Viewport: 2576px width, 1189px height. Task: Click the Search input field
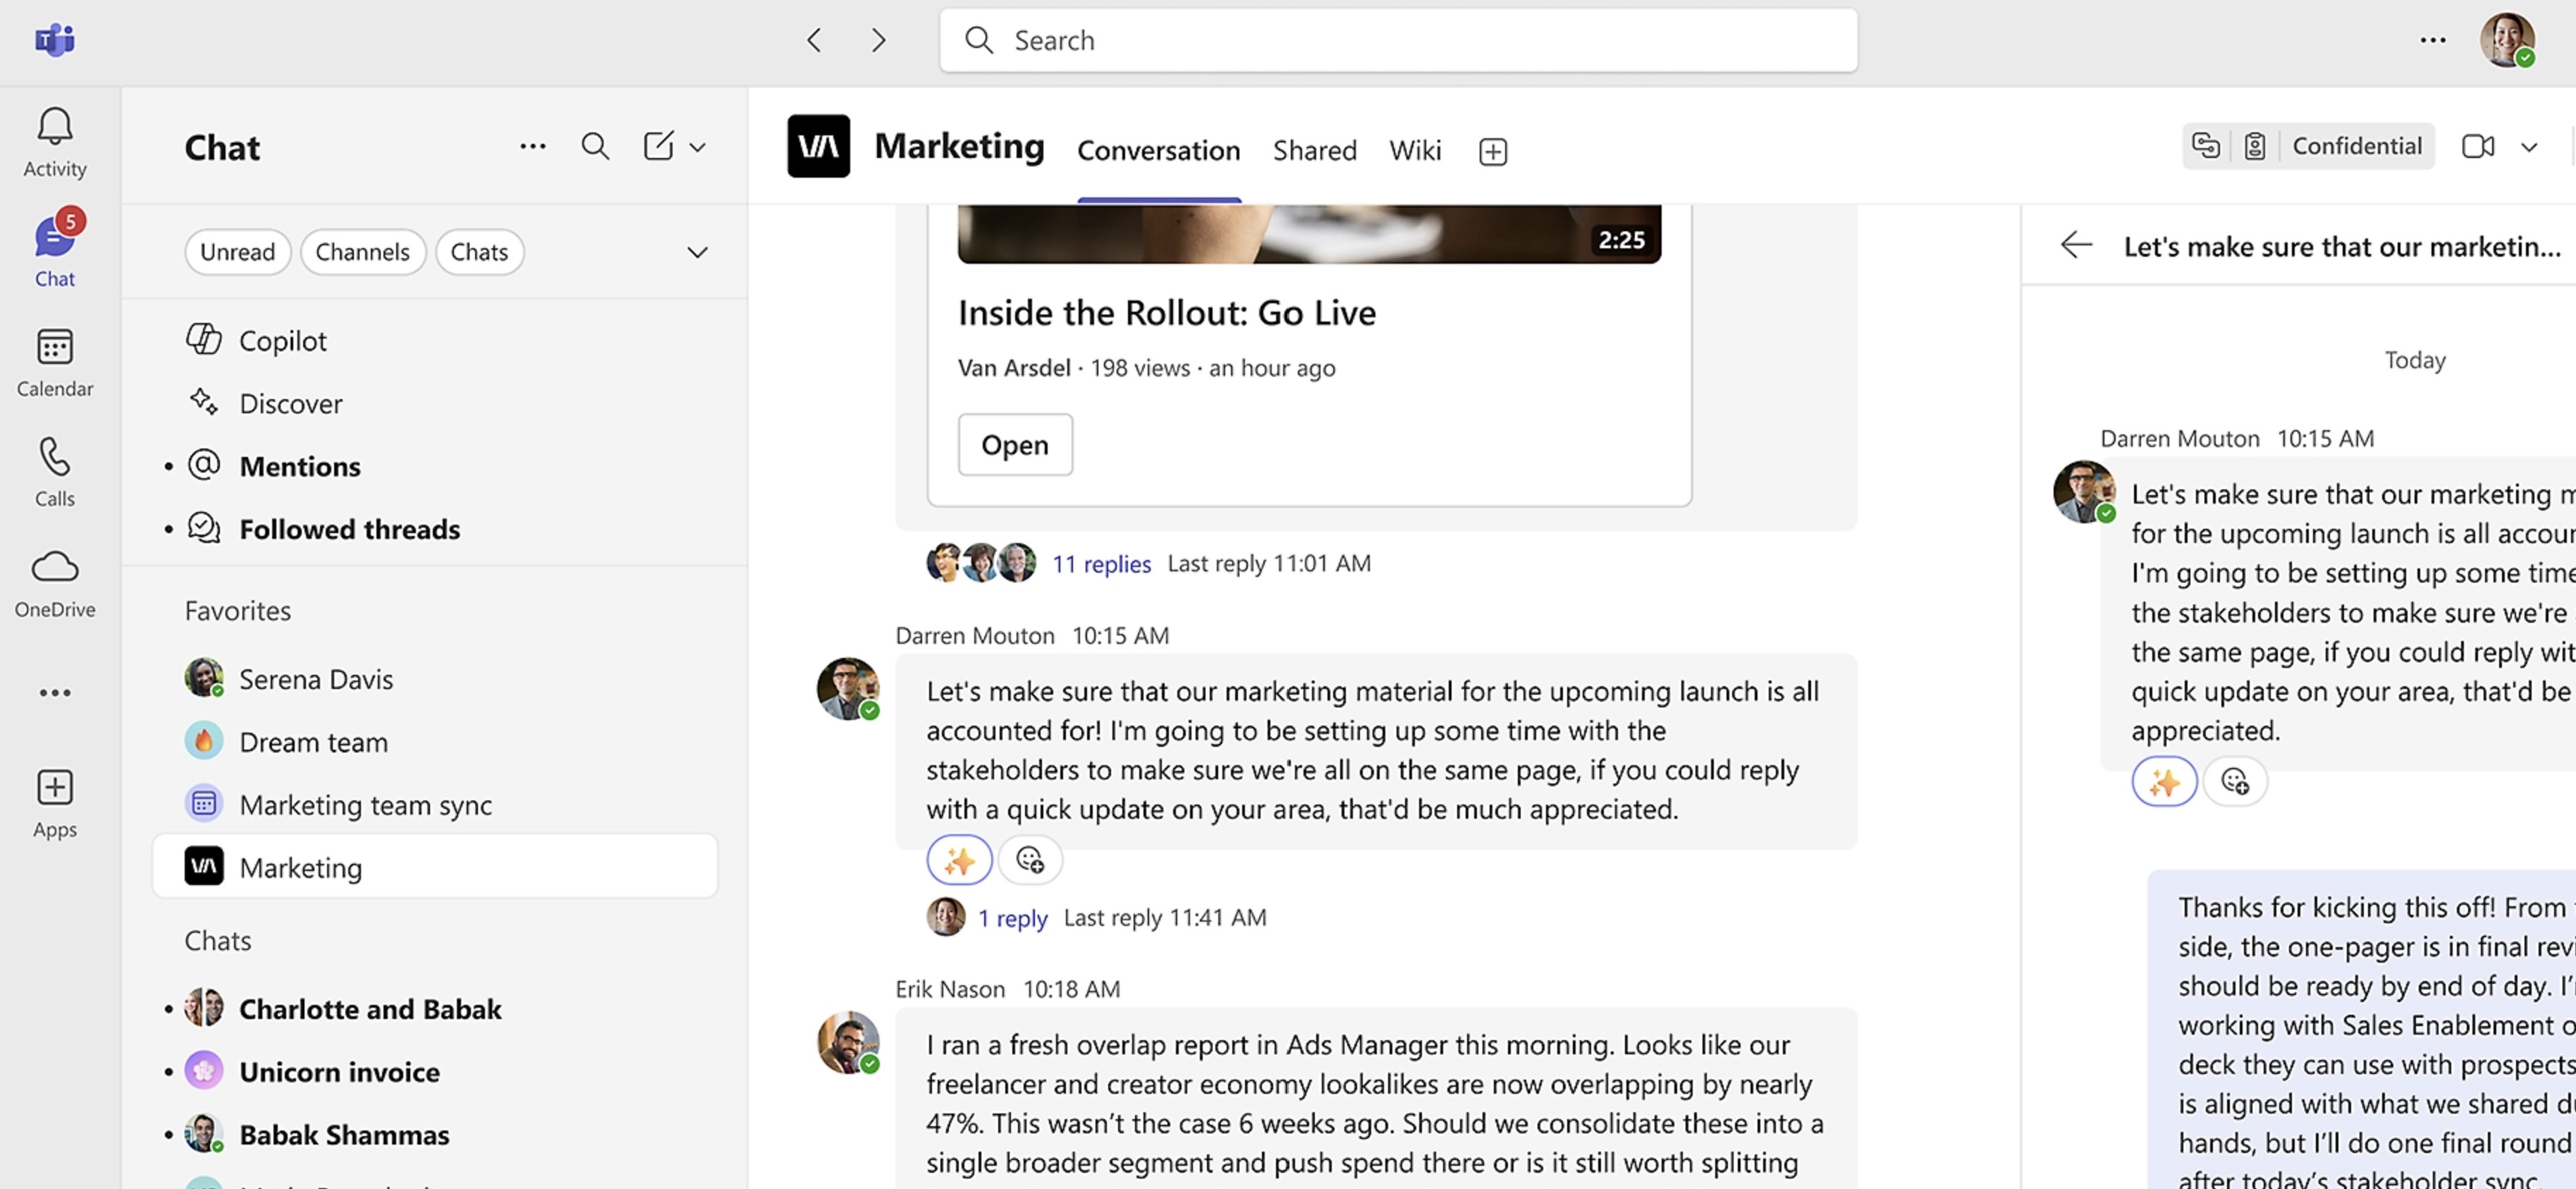(x=1398, y=40)
